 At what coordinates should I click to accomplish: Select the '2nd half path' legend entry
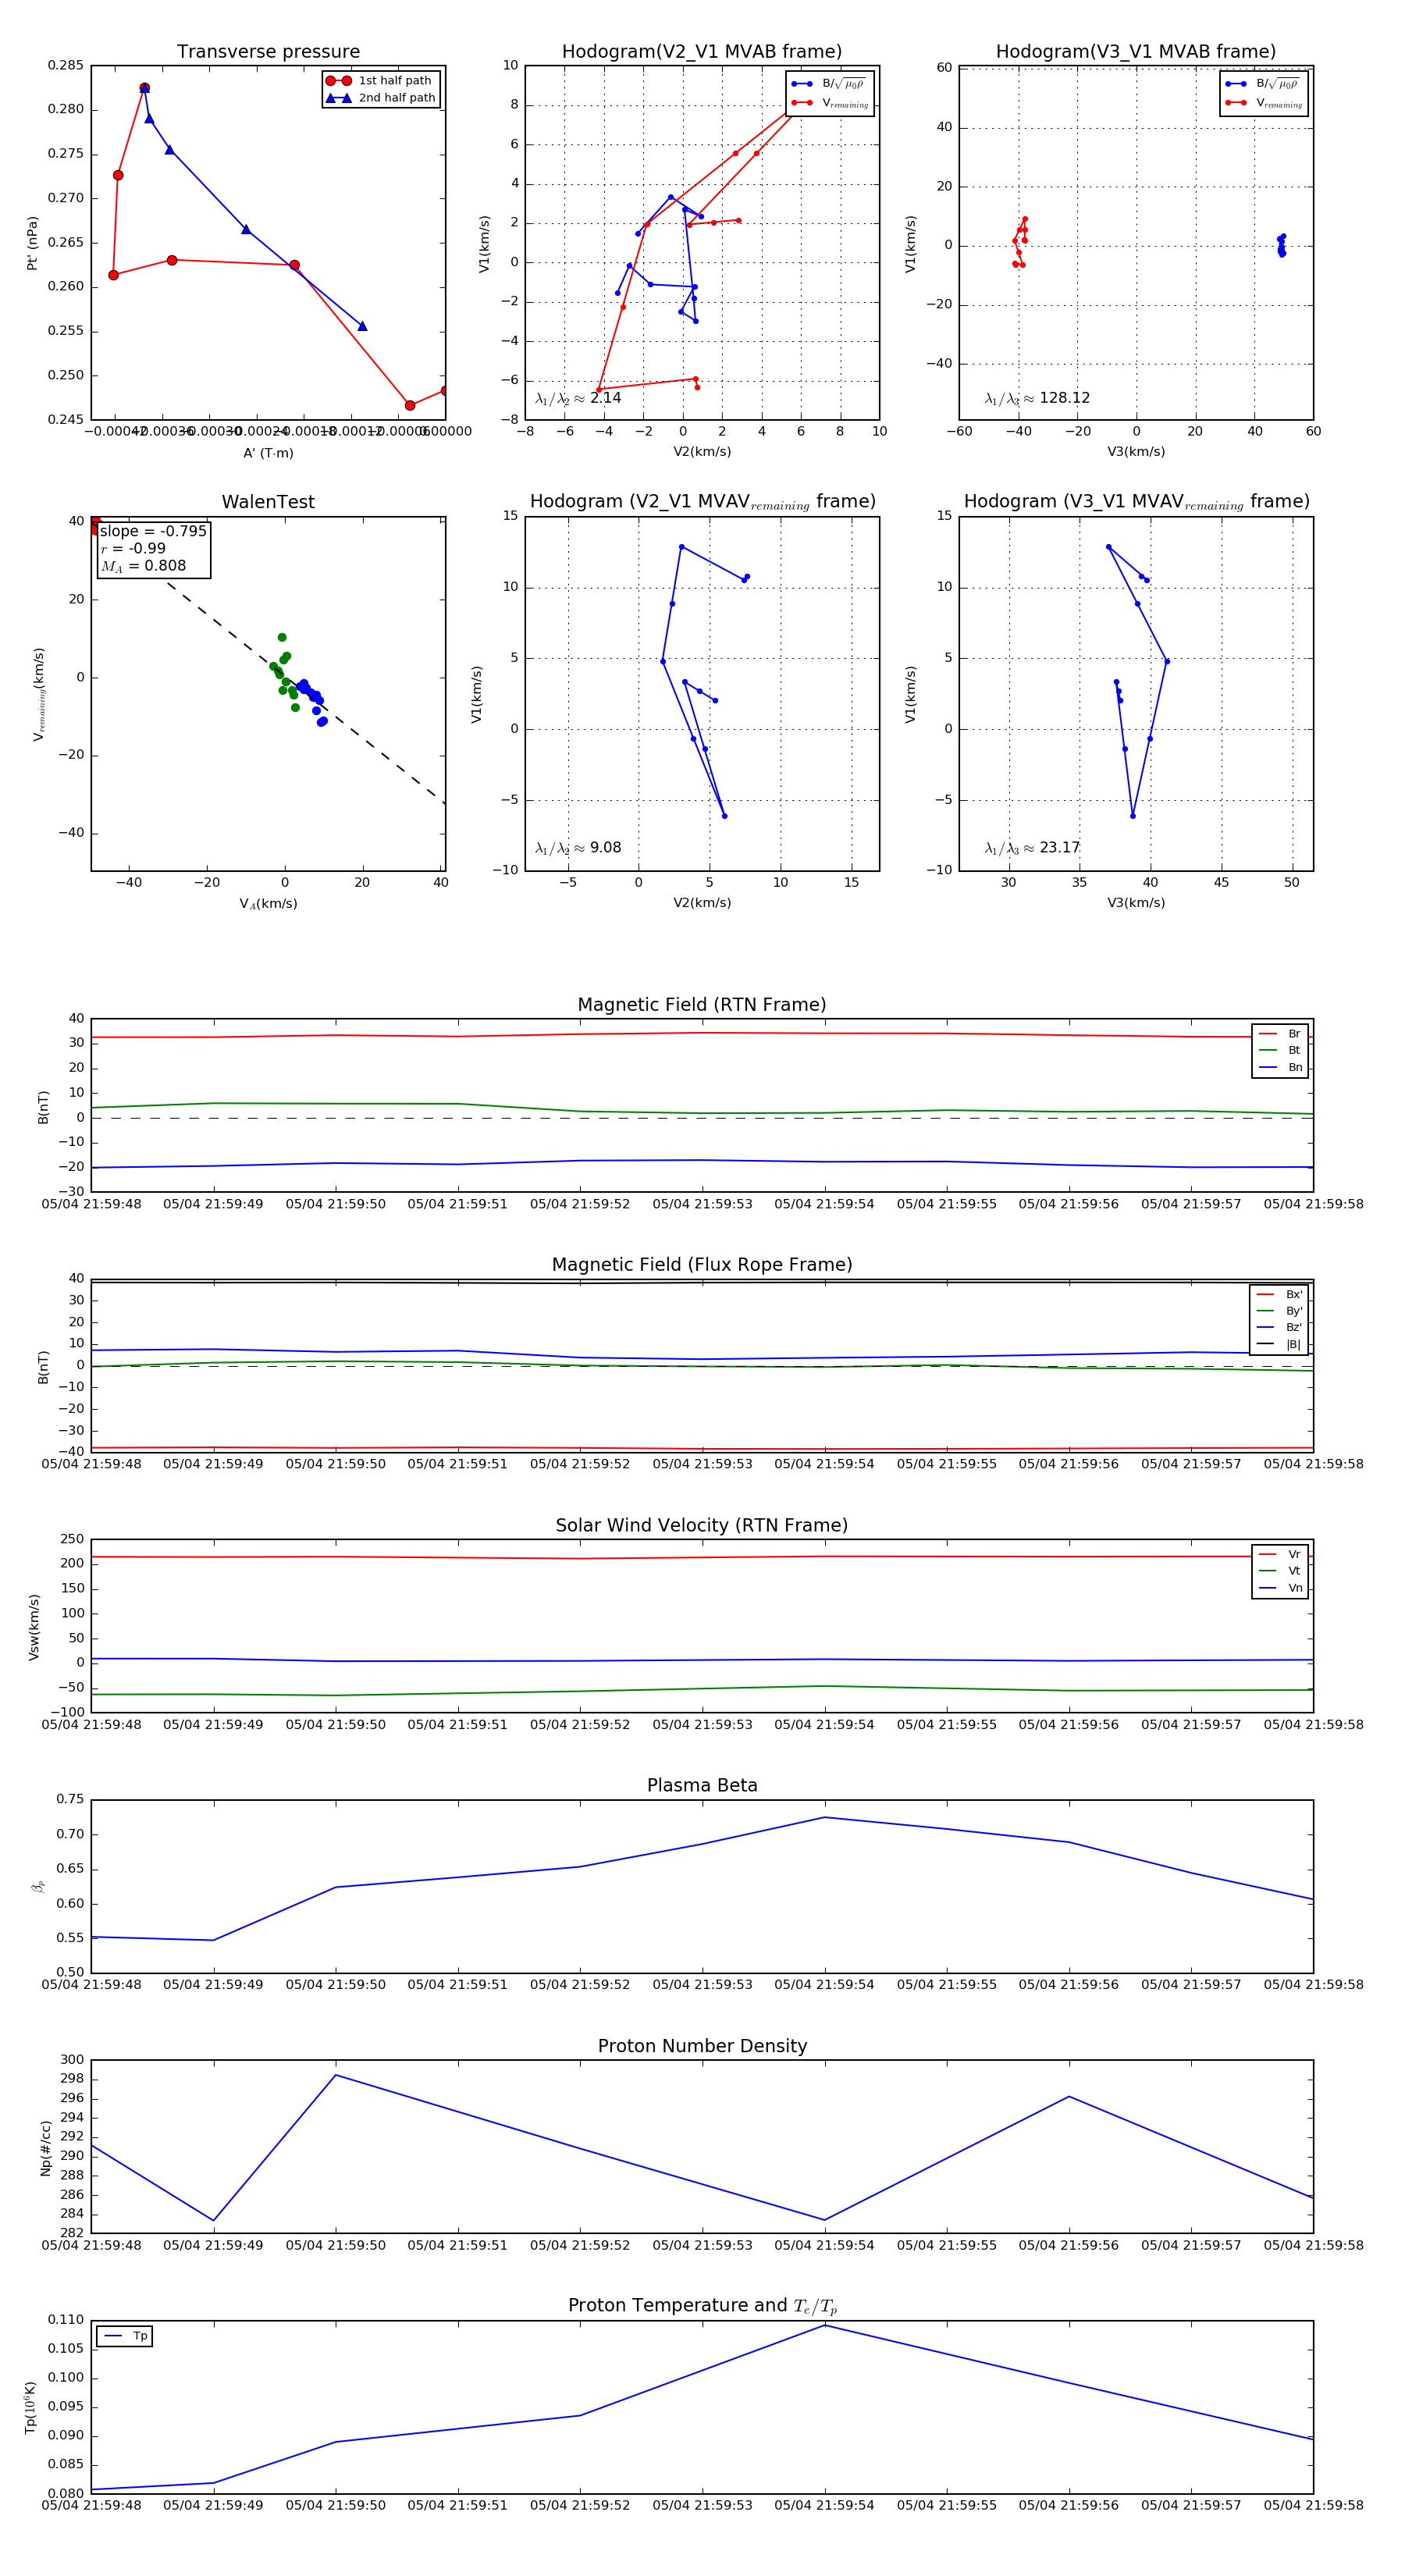coord(381,98)
